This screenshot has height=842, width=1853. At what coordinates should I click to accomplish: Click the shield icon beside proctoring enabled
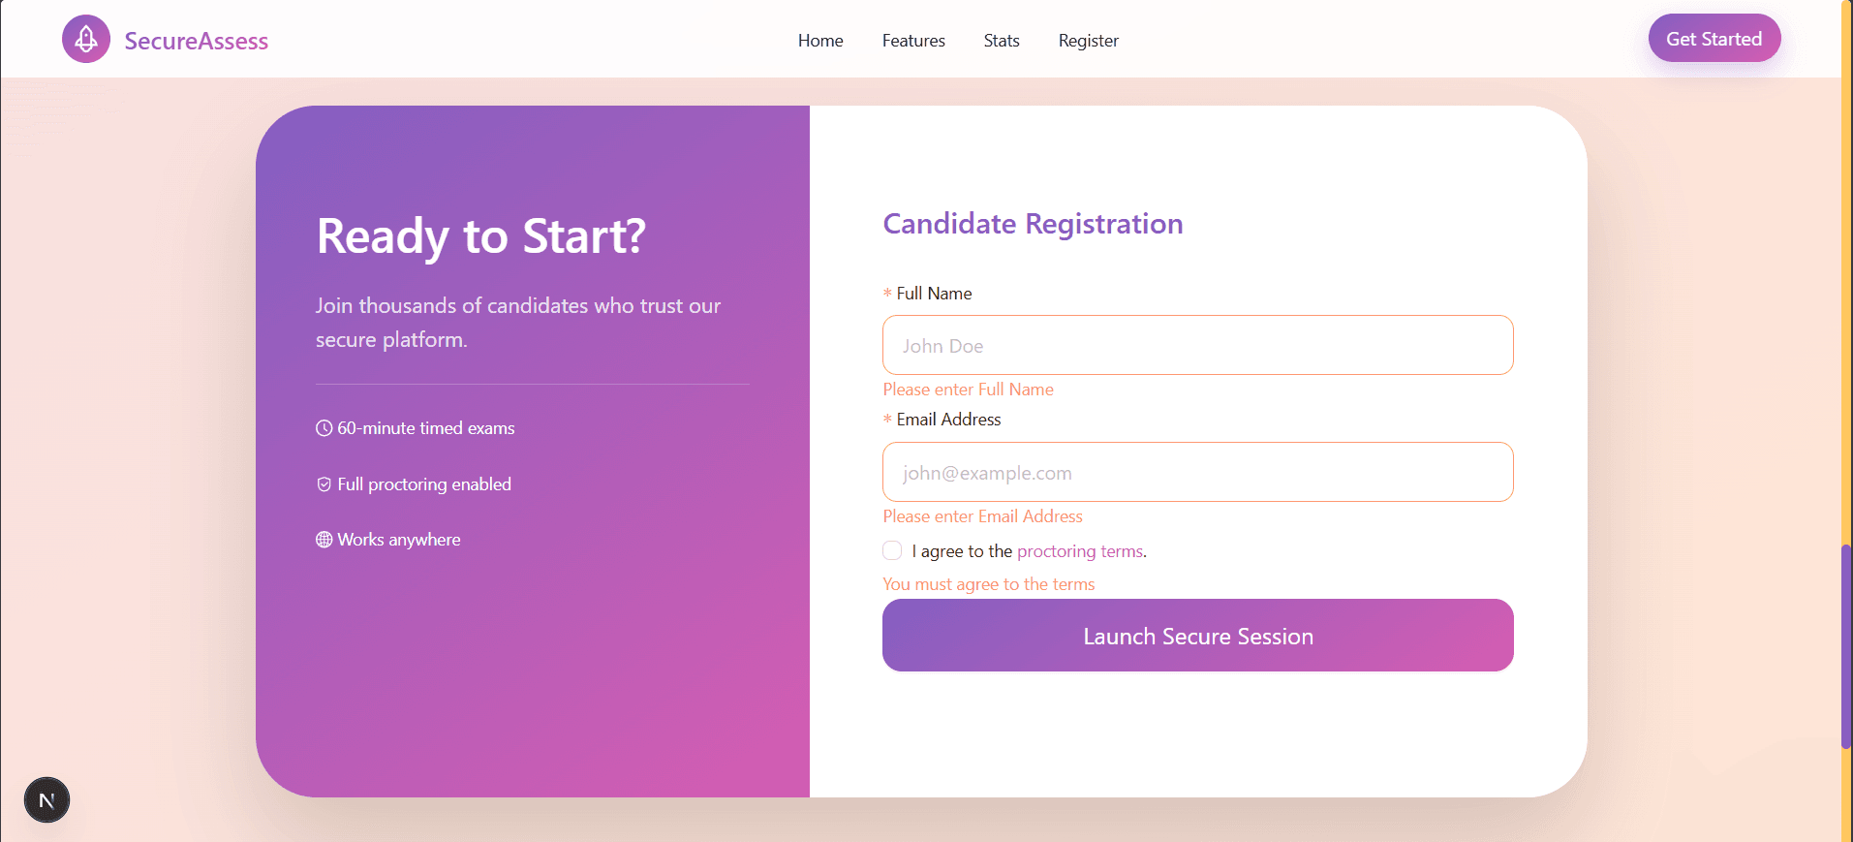pyautogui.click(x=324, y=484)
